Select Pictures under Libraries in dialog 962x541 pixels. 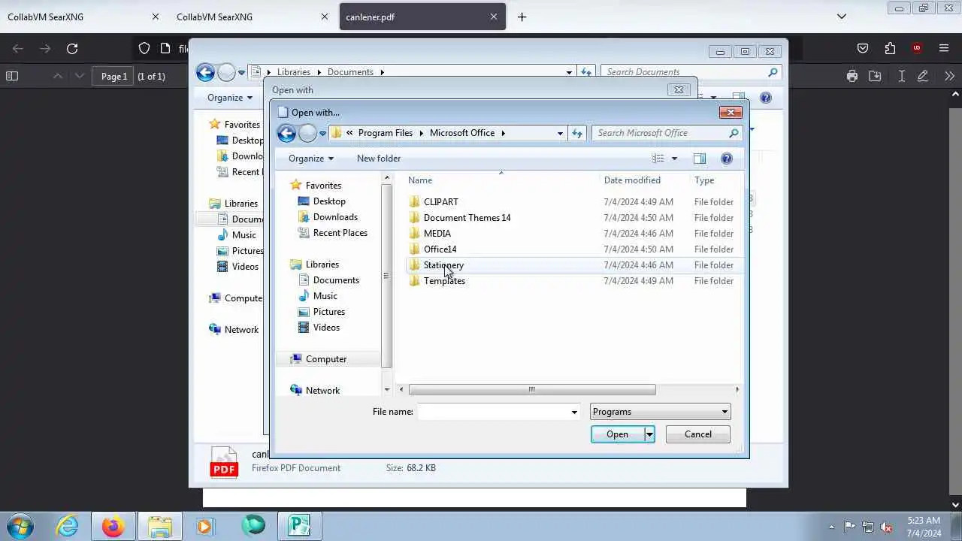[329, 312]
